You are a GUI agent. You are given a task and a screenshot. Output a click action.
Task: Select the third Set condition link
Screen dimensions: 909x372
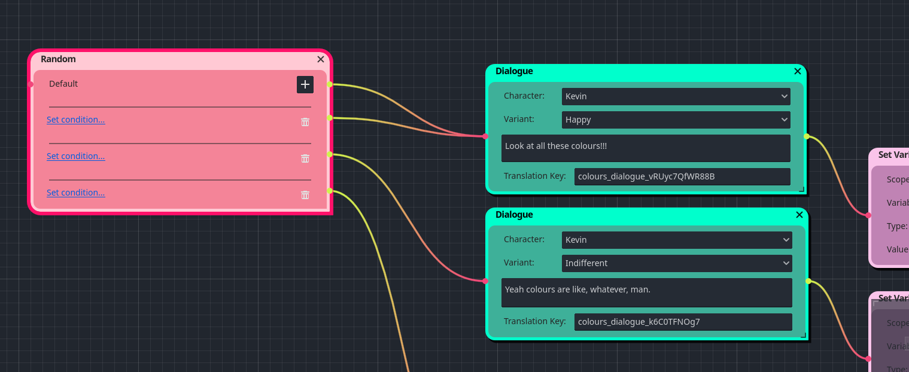(76, 193)
